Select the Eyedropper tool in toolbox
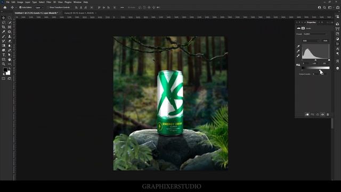 [x=4, y=32]
